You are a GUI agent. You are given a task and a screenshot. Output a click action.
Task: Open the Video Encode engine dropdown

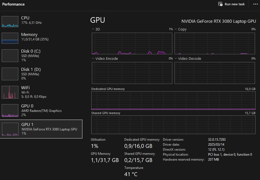click(x=93, y=58)
